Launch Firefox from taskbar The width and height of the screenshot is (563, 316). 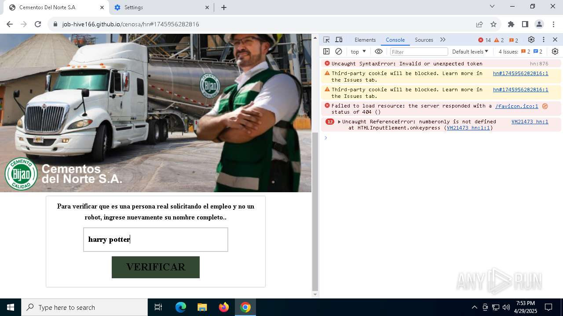click(224, 307)
